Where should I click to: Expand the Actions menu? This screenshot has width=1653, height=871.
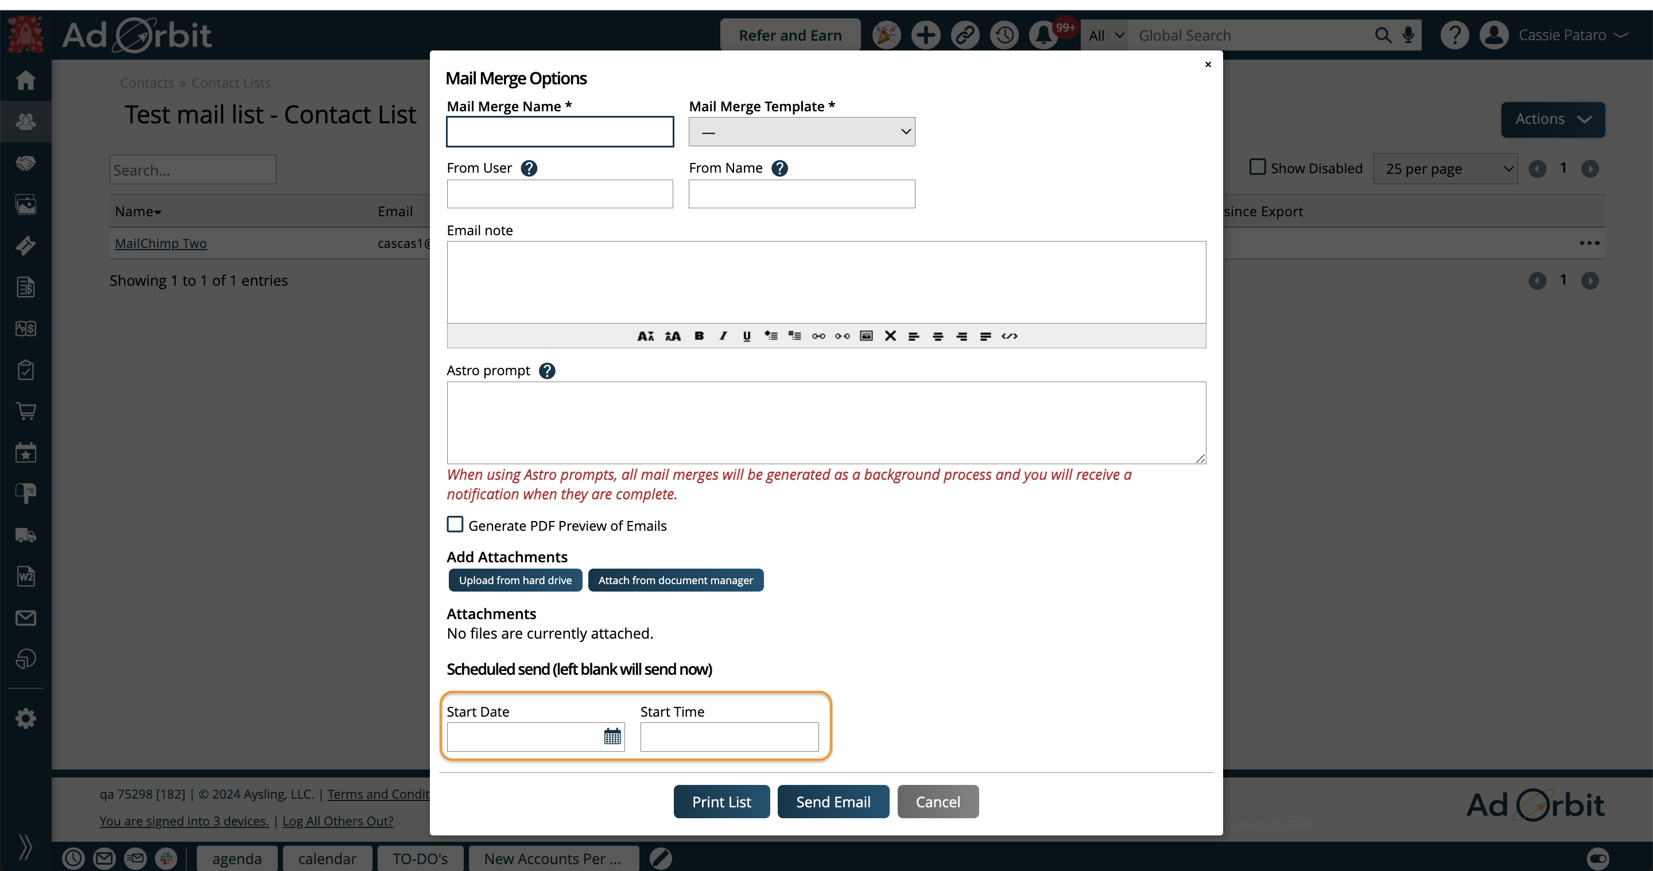pos(1551,119)
